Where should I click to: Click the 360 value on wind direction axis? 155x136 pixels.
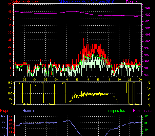pos(10,83)
